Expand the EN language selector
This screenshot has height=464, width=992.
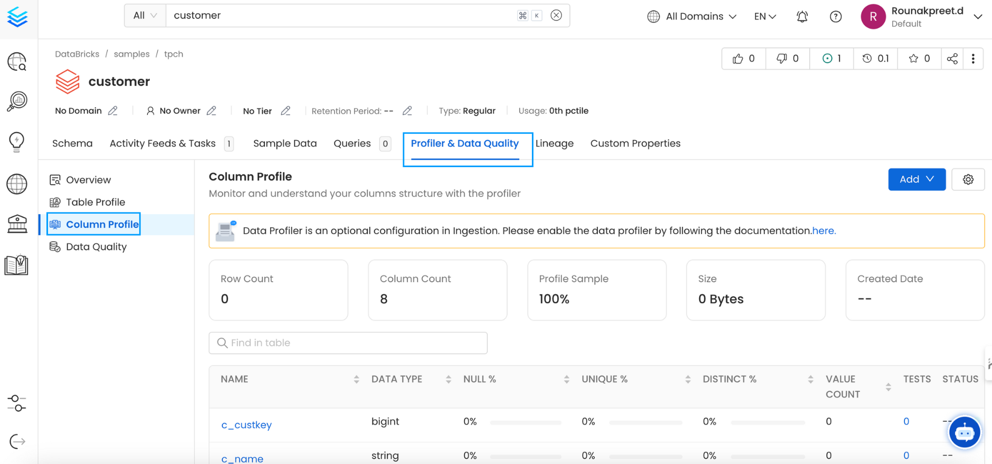(765, 16)
